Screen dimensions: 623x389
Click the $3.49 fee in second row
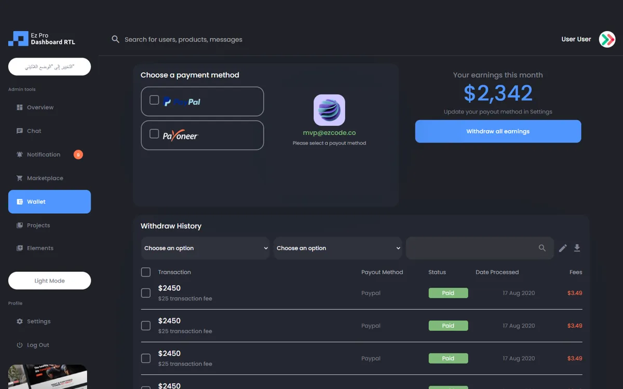[x=575, y=326]
